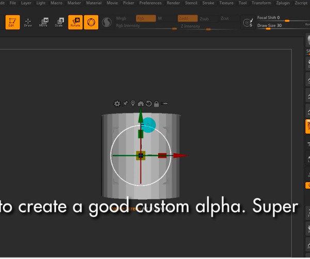Click the red square scale handle
The image size is (310, 259).
coord(162,155)
